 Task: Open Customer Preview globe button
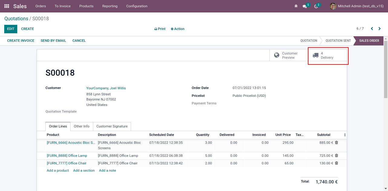pos(289,55)
